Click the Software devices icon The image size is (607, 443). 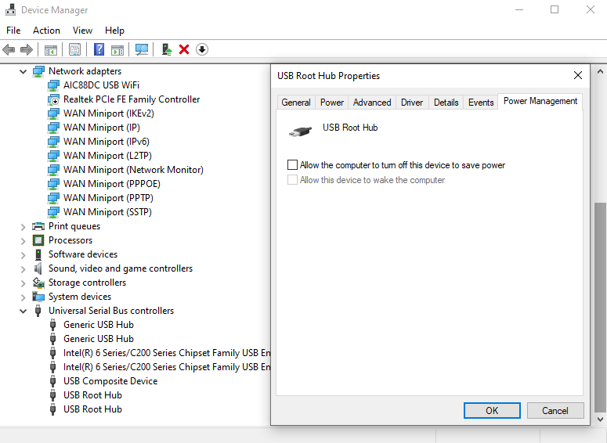tap(38, 254)
